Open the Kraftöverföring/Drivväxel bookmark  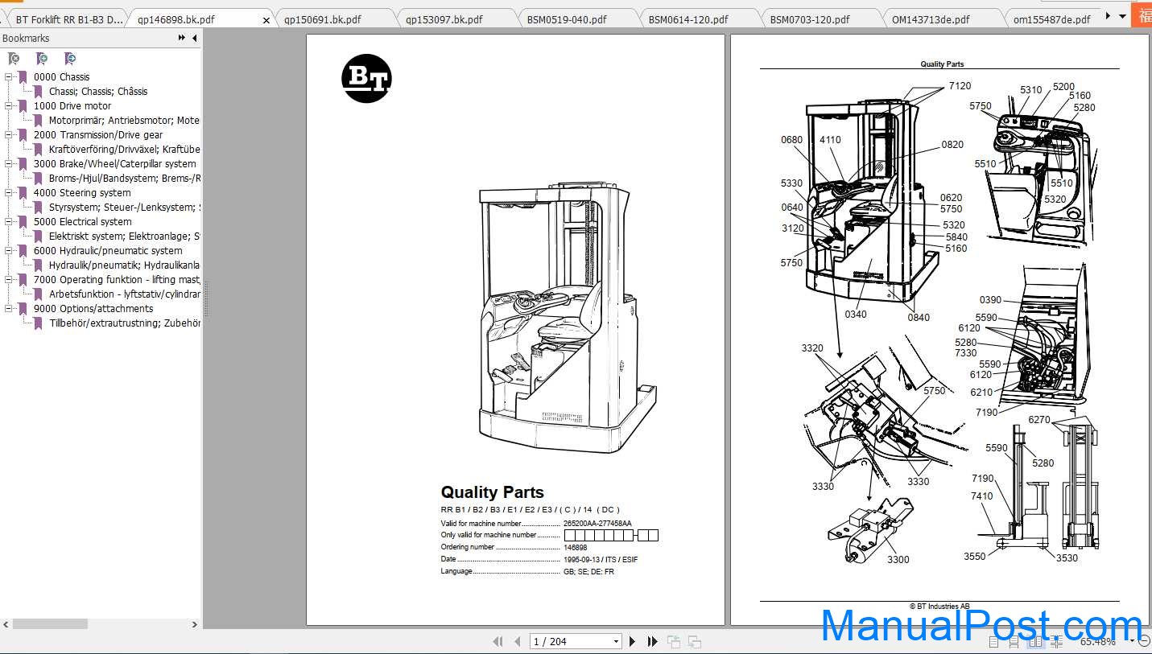(x=124, y=150)
